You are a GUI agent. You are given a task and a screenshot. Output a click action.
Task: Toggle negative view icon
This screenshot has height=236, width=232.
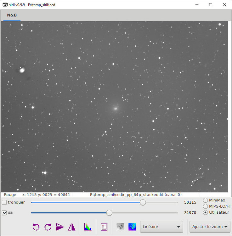120,227
